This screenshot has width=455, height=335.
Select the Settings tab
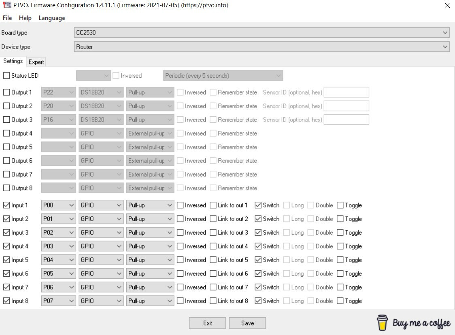pyautogui.click(x=13, y=61)
